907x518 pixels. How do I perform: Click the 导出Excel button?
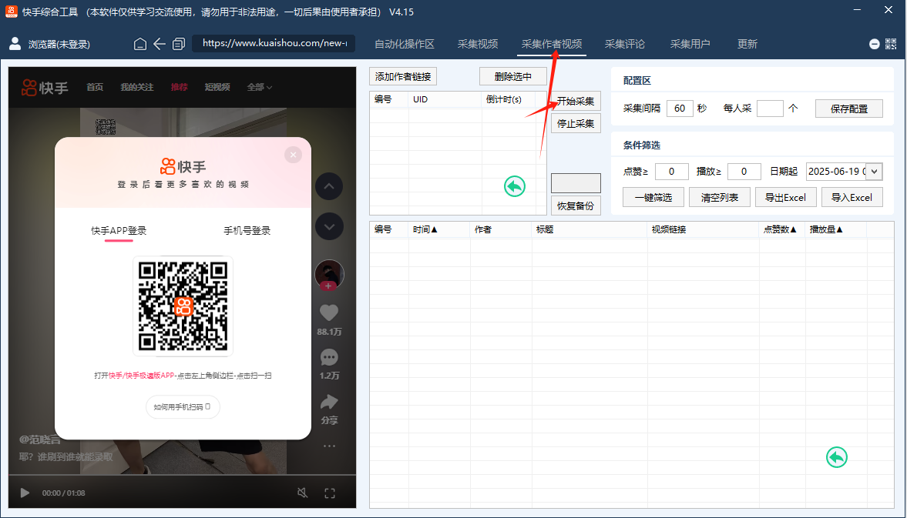click(785, 198)
